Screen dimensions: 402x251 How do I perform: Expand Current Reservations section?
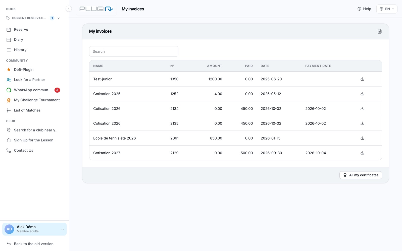click(59, 18)
